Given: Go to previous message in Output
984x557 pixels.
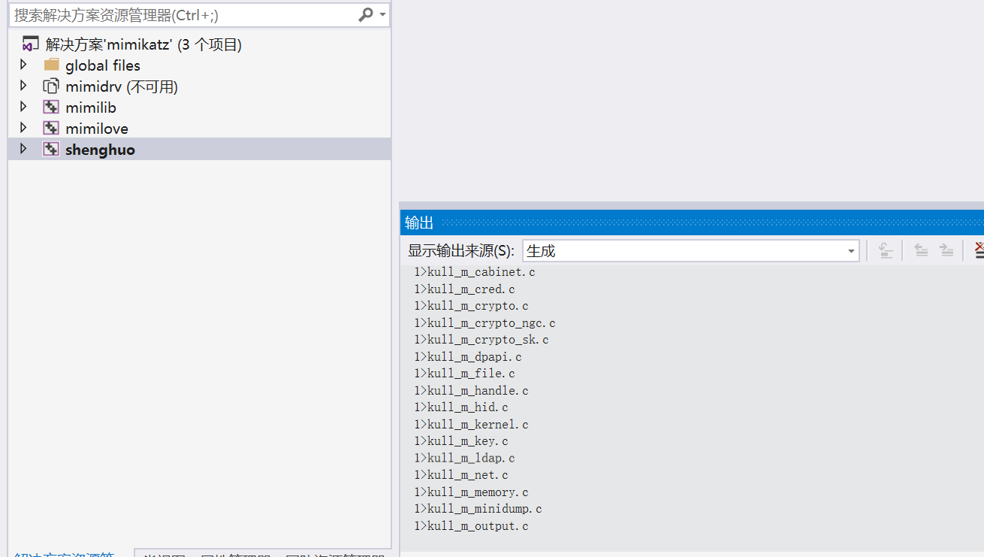Looking at the screenshot, I should tap(921, 250).
